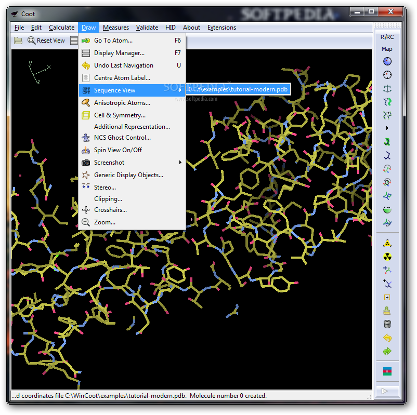Click the Auto Fit Rotamer green icon
Image resolution: width=417 pixels, height=415 pixels.
387,142
